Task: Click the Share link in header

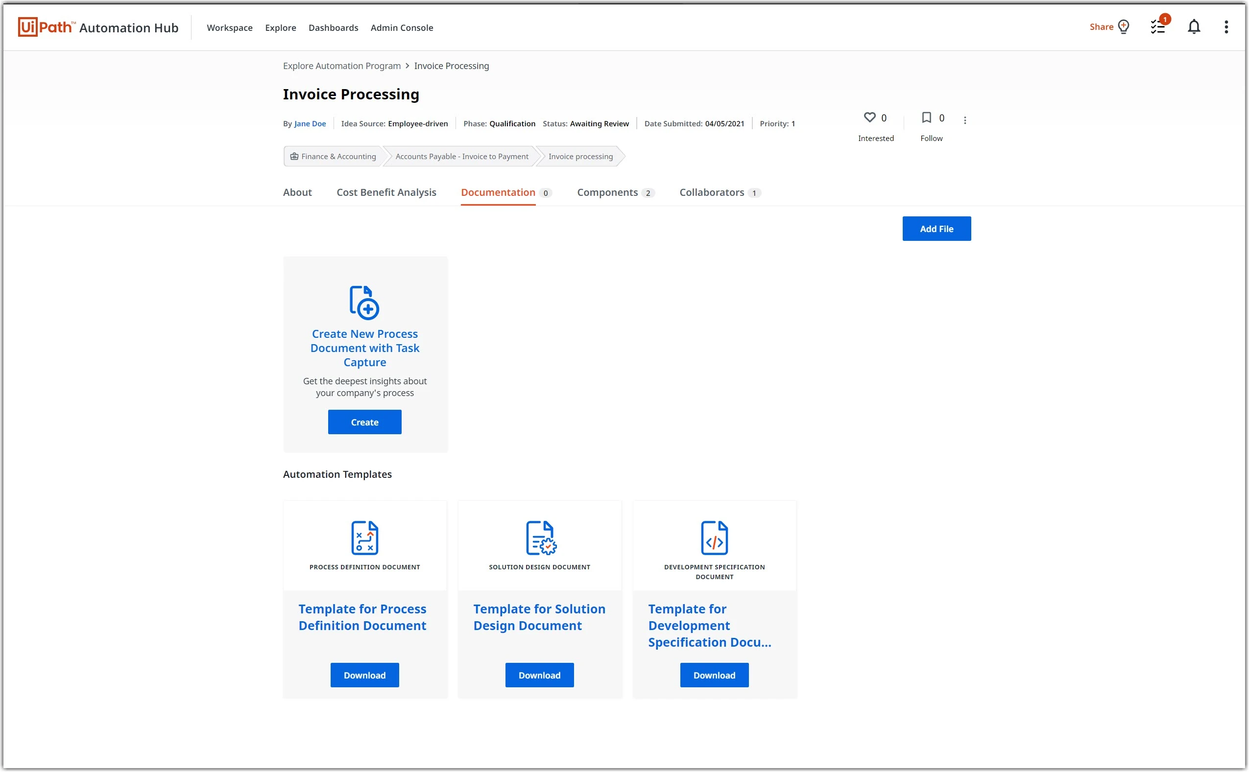Action: [x=1102, y=26]
